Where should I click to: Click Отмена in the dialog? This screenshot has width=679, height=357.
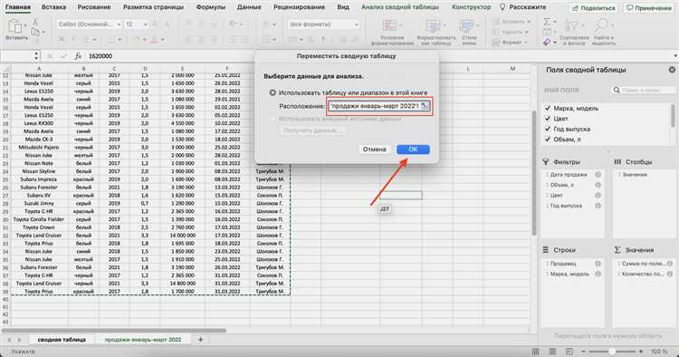tap(375, 150)
